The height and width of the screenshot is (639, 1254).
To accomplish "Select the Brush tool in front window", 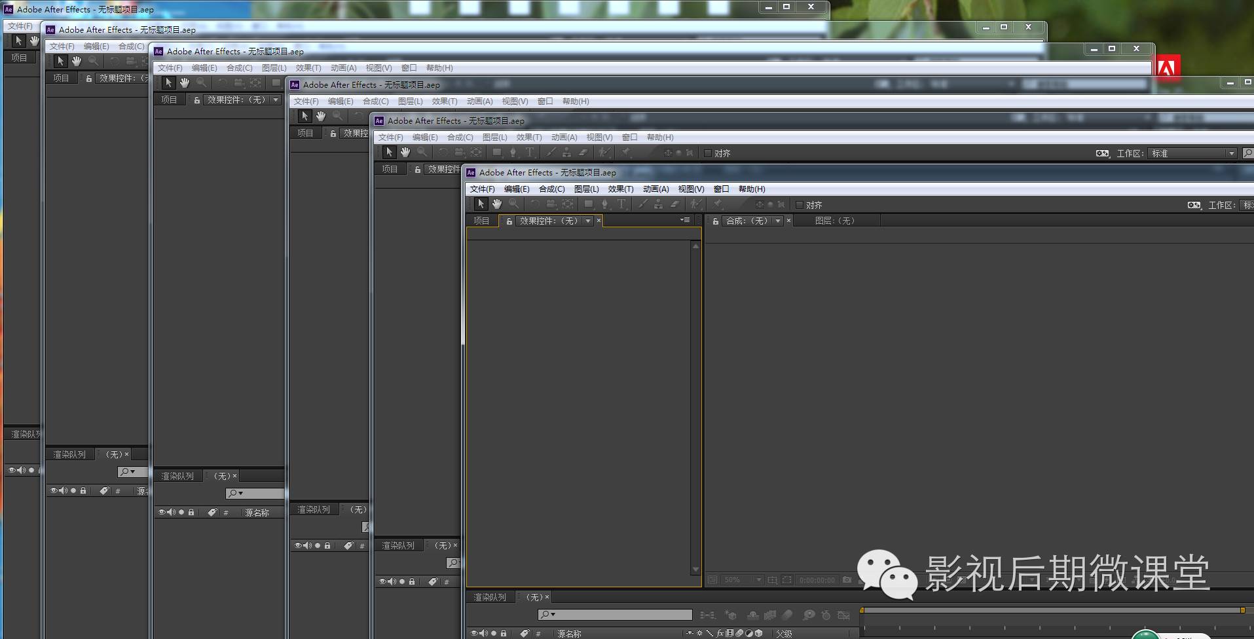I will [x=642, y=204].
